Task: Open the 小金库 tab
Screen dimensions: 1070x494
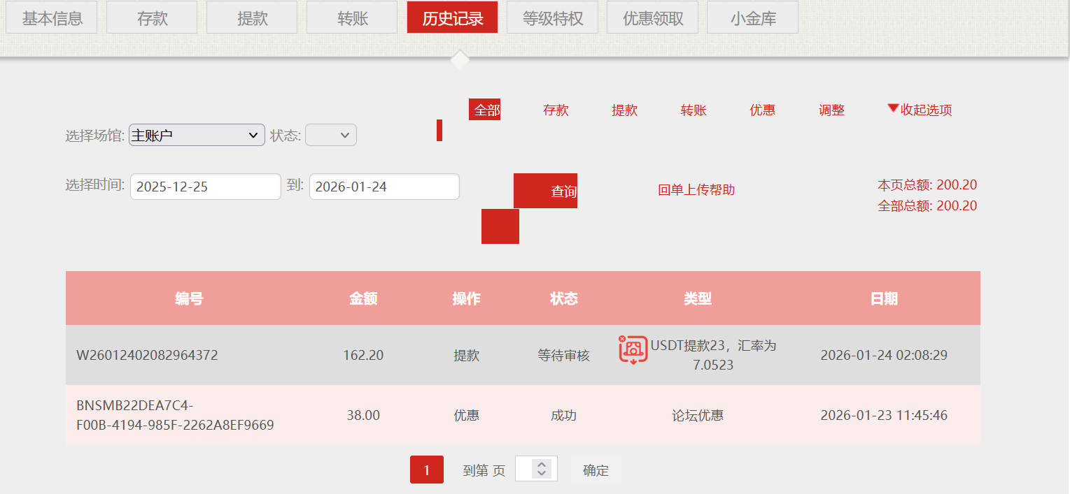Action: (x=752, y=17)
